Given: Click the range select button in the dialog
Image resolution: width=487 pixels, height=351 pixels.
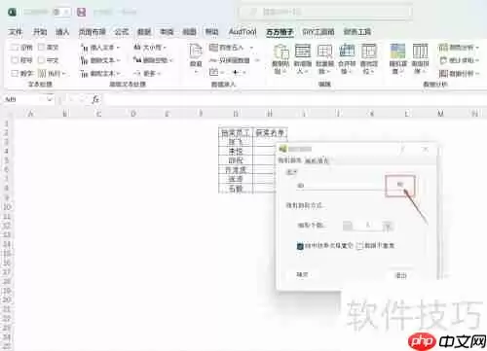Looking at the screenshot, I should pyautogui.click(x=400, y=186).
